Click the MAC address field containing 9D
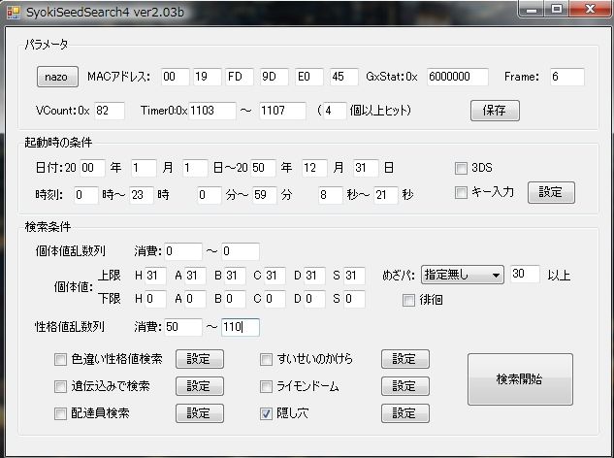The image size is (614, 458). tap(275, 77)
